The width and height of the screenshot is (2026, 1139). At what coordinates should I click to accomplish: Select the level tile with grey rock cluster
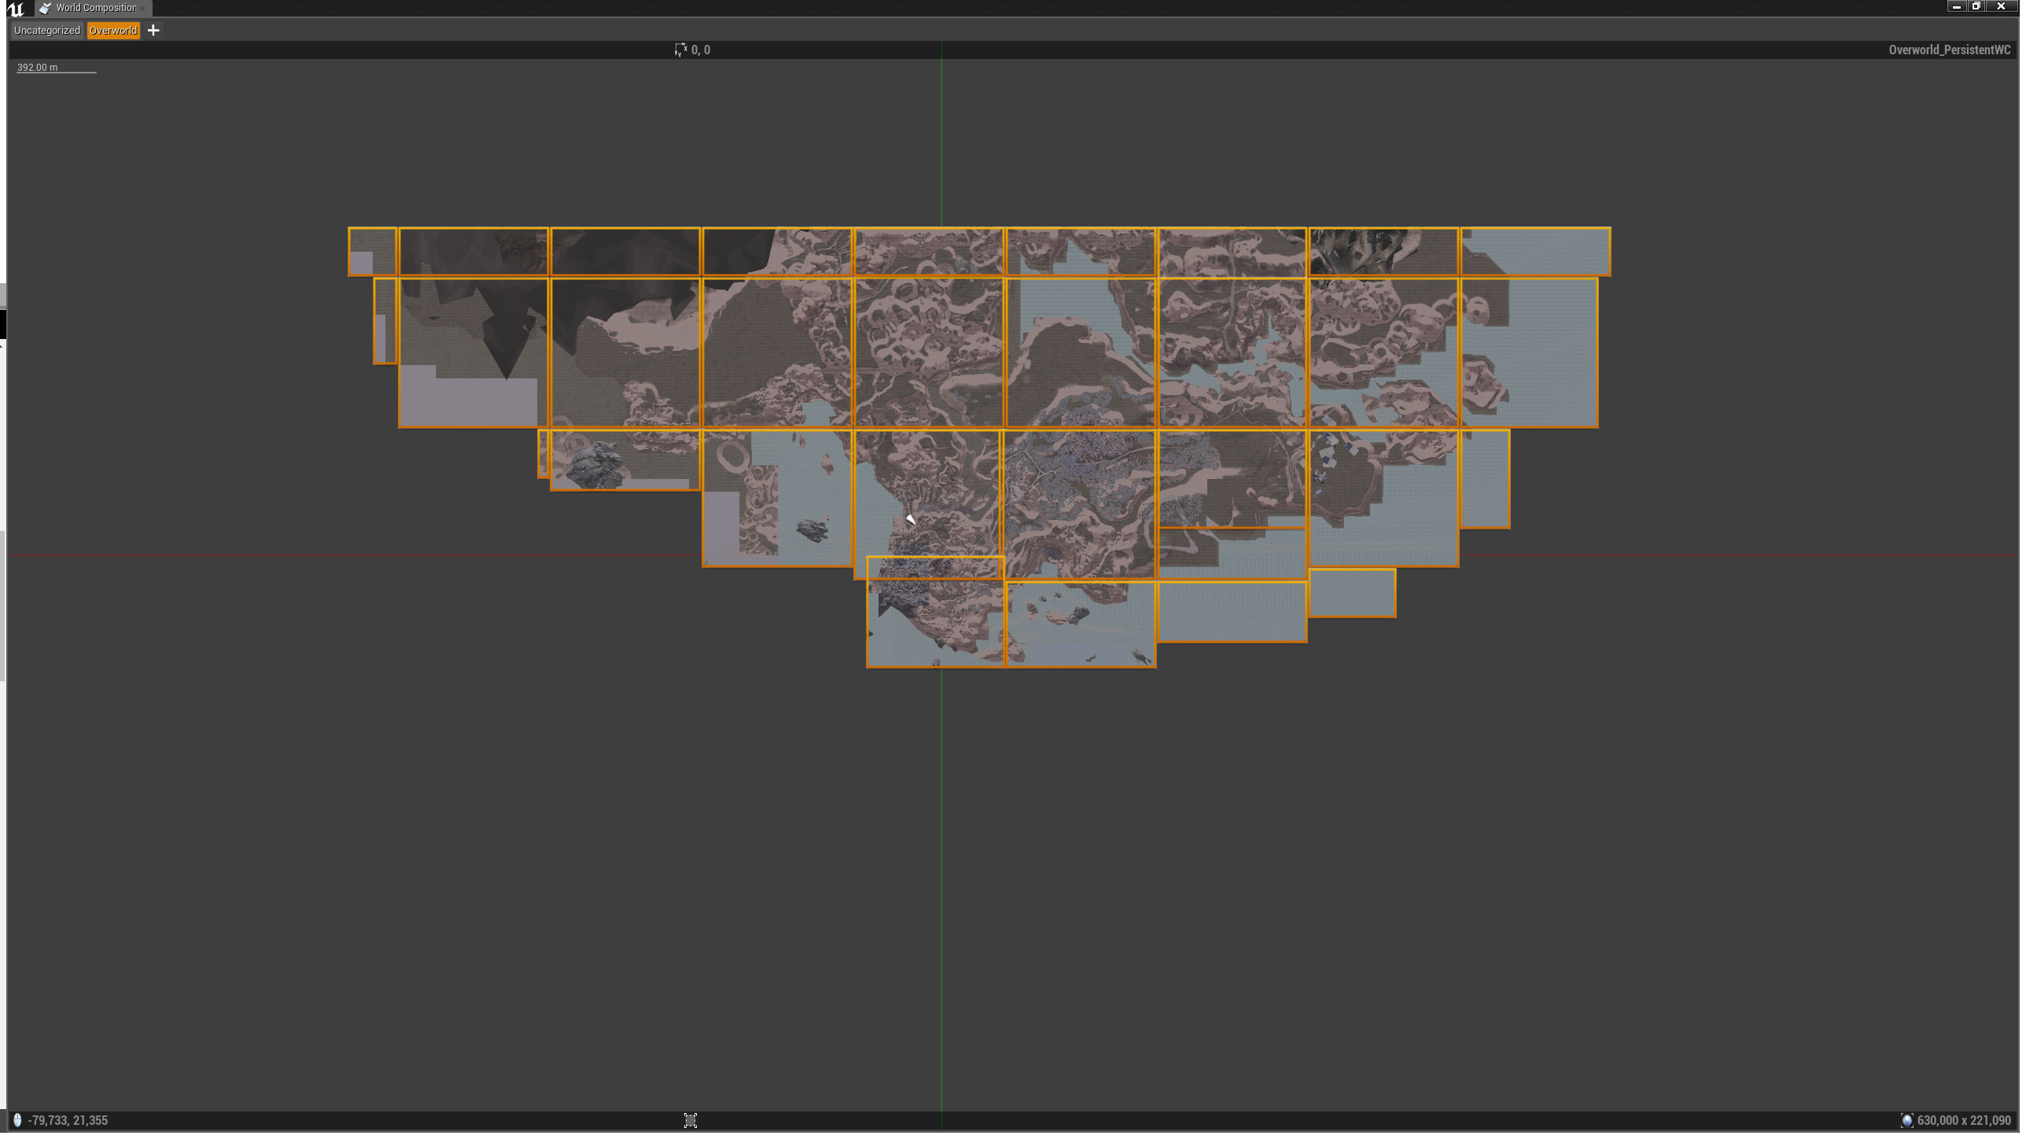click(x=627, y=462)
